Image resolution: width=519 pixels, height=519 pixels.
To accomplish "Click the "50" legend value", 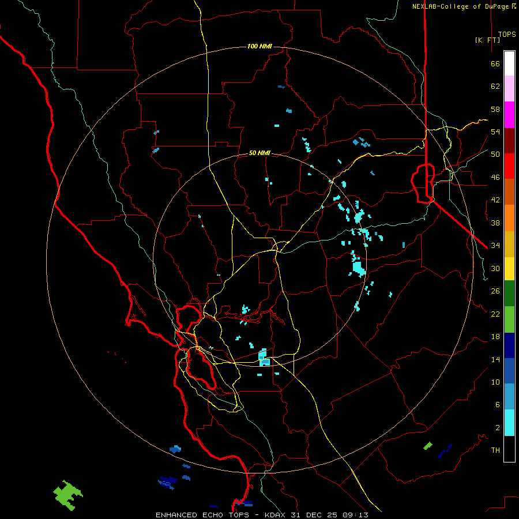I will (495, 155).
